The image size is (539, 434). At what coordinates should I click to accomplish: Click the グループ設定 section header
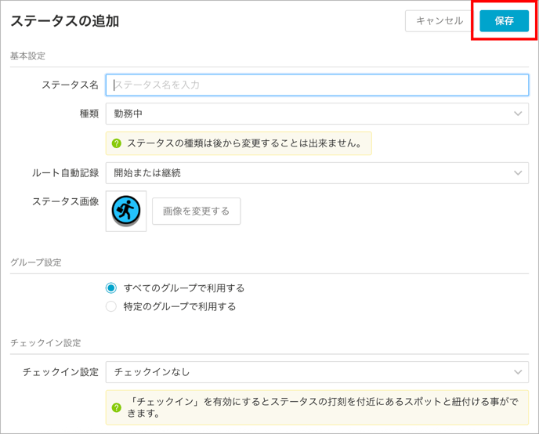[x=36, y=262]
